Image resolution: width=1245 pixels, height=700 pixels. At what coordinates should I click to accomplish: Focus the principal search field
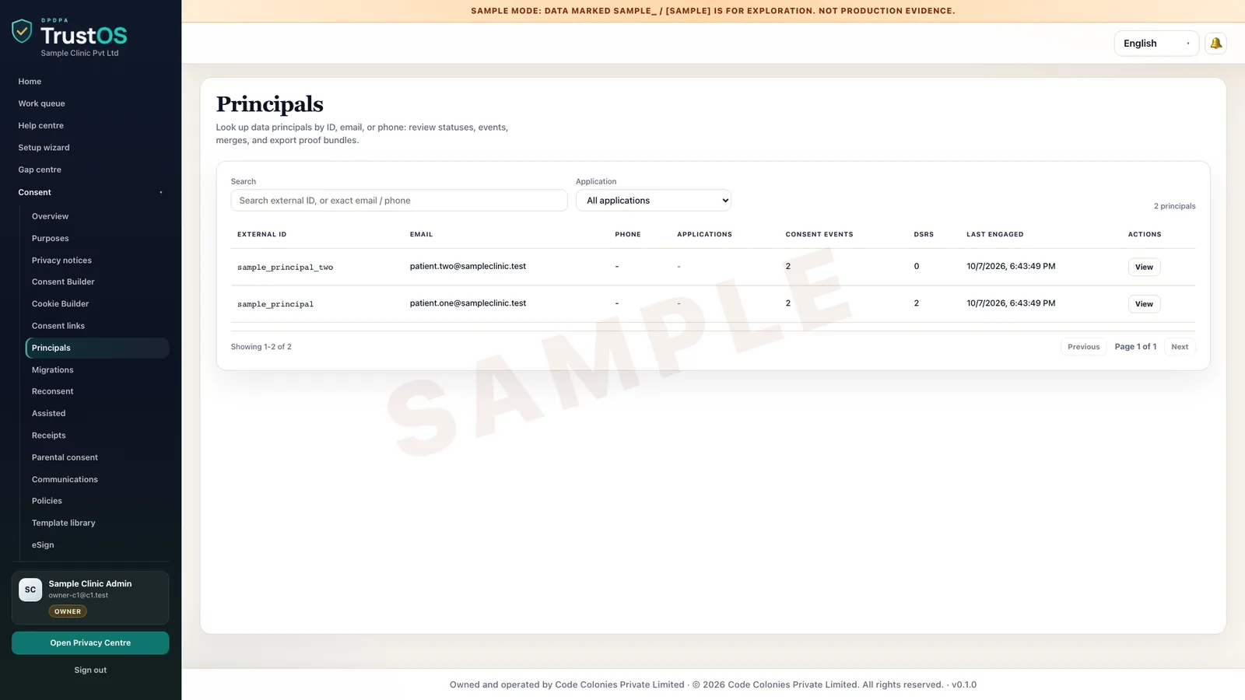tap(399, 201)
